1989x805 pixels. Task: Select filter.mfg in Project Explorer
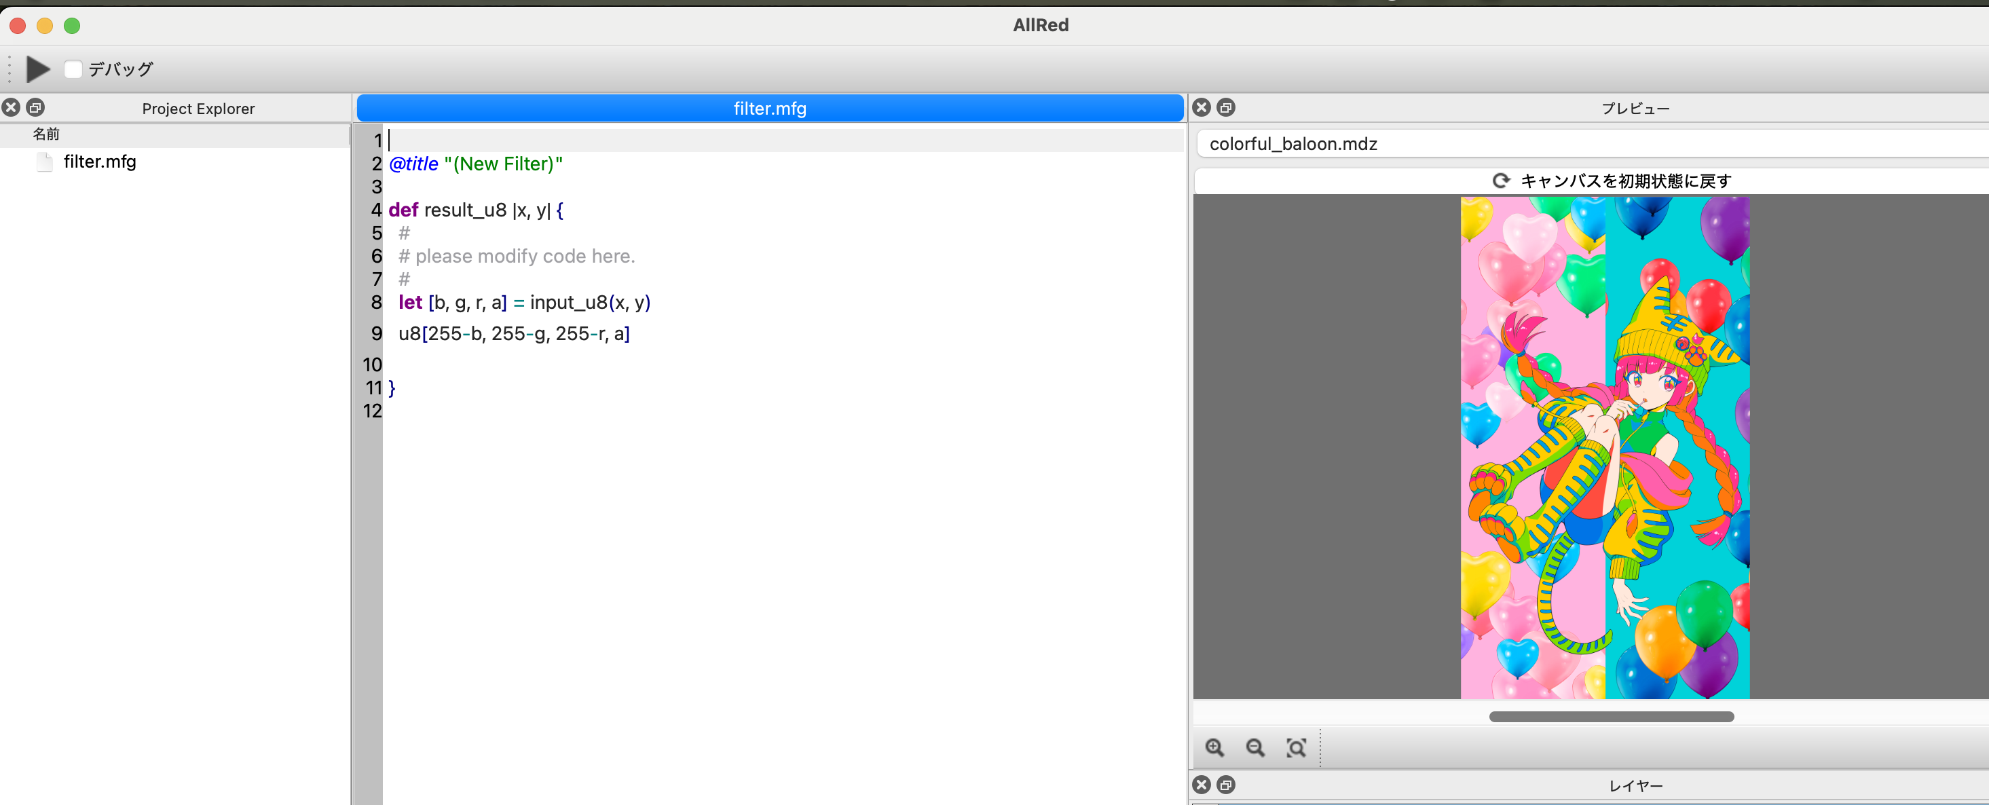tap(100, 162)
